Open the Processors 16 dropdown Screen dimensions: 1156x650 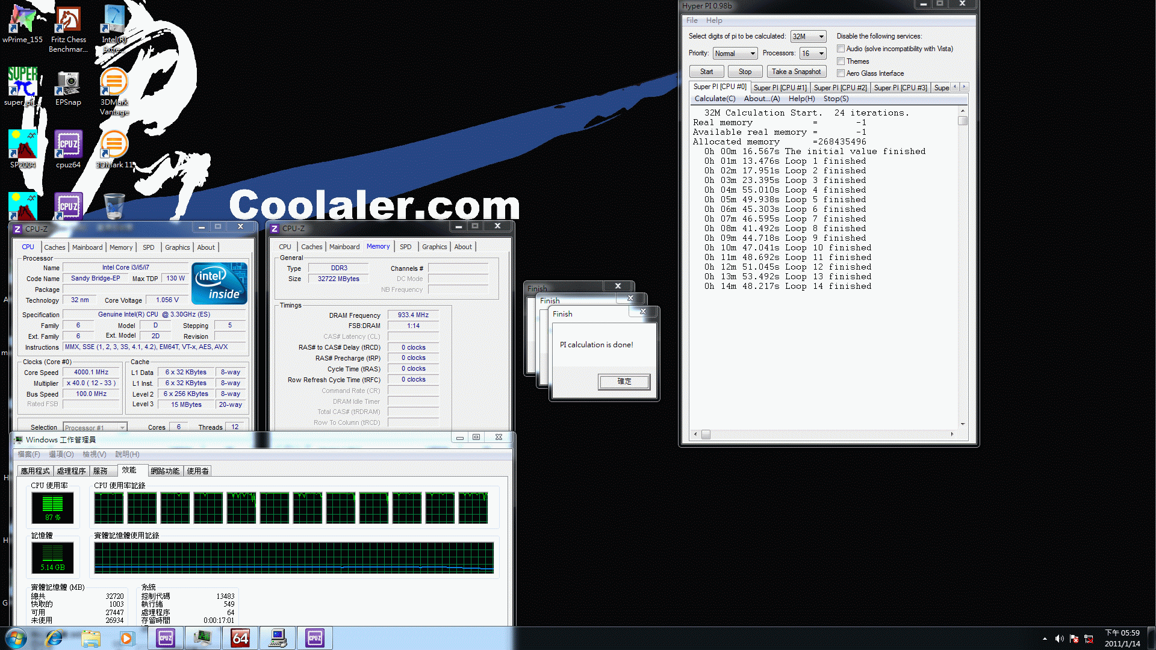[x=813, y=54]
